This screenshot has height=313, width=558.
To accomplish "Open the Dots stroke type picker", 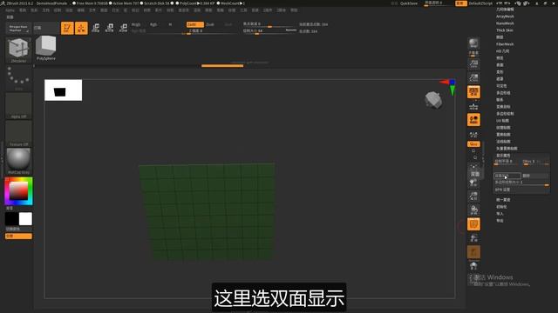I will pos(18,78).
